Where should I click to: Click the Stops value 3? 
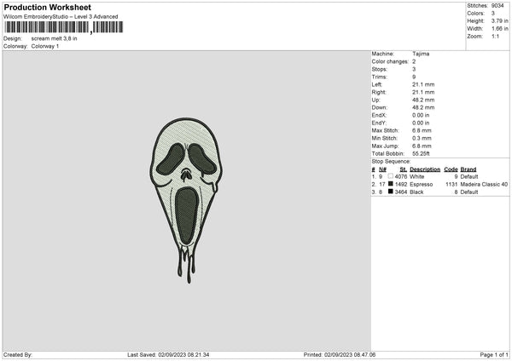tap(414, 69)
